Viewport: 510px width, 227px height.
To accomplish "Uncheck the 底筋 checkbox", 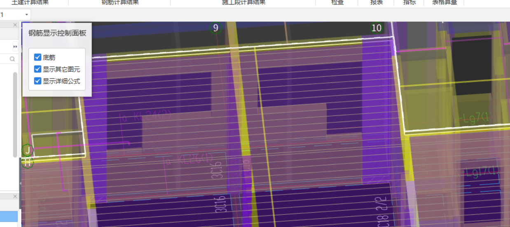I will (x=37, y=57).
